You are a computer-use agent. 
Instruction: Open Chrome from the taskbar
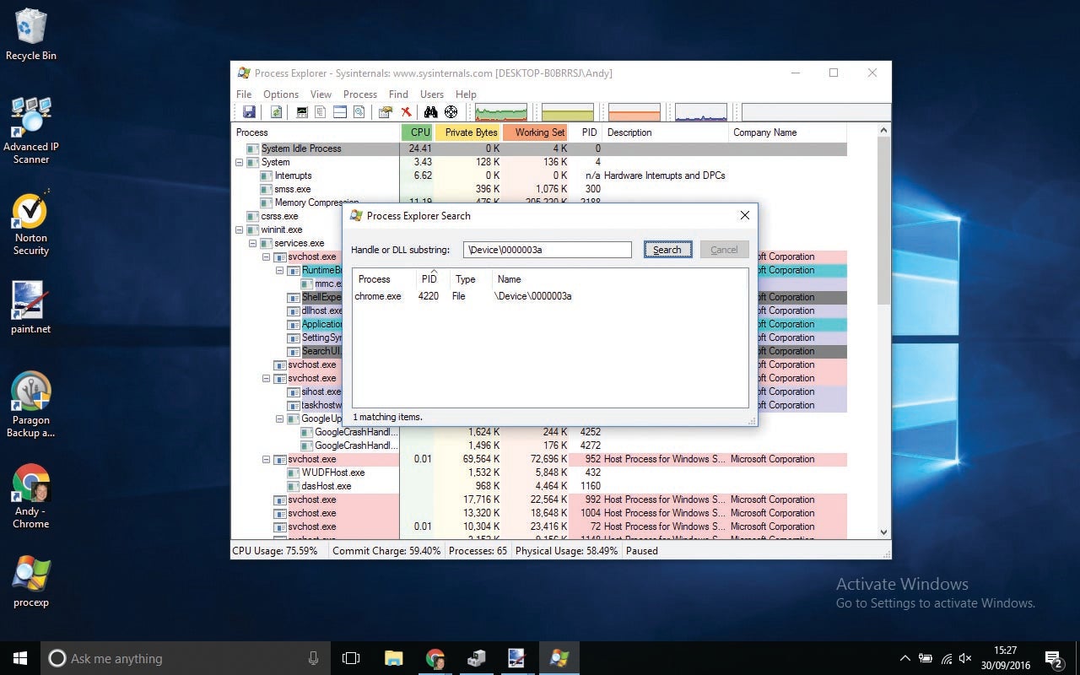(x=435, y=658)
